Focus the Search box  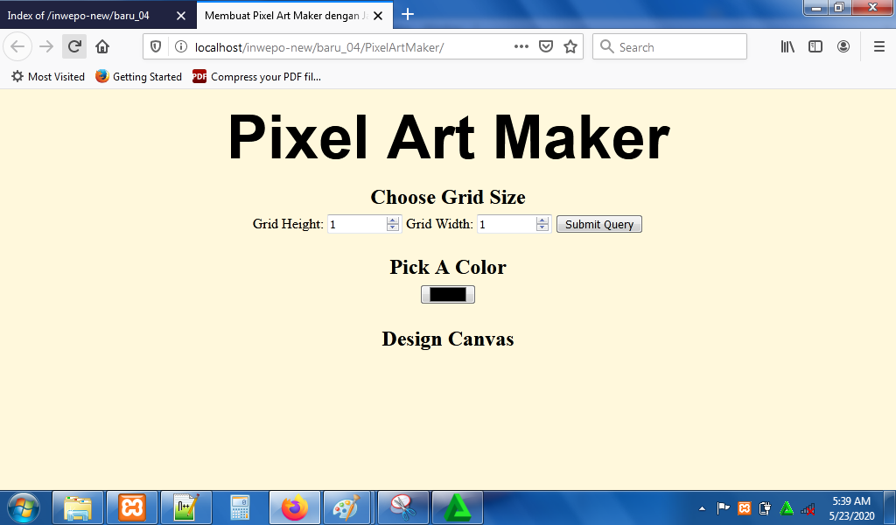669,47
